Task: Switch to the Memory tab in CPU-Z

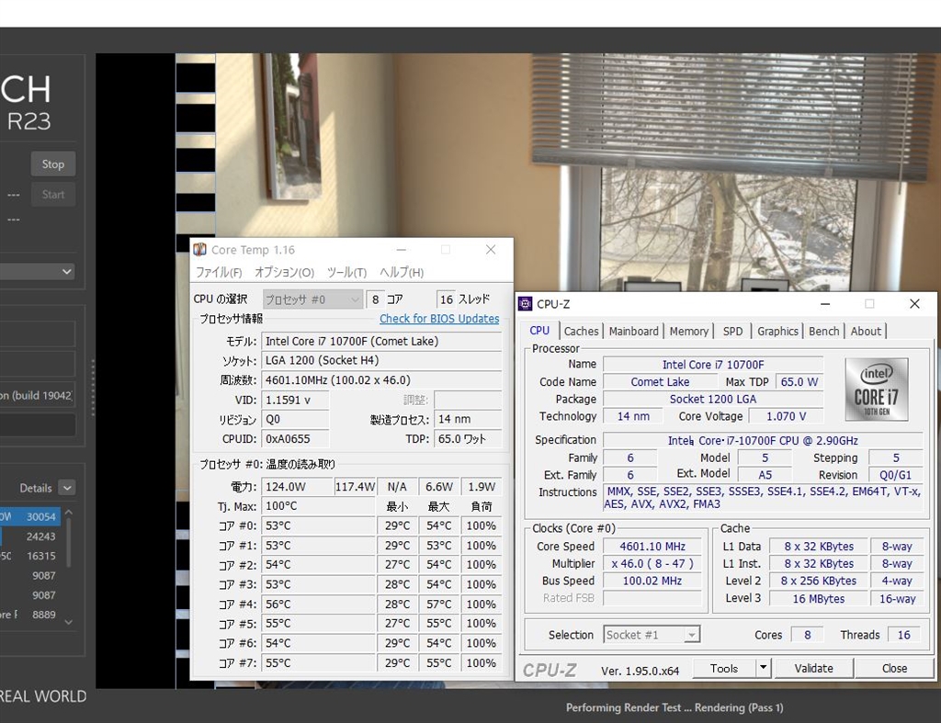Action: pos(688,331)
